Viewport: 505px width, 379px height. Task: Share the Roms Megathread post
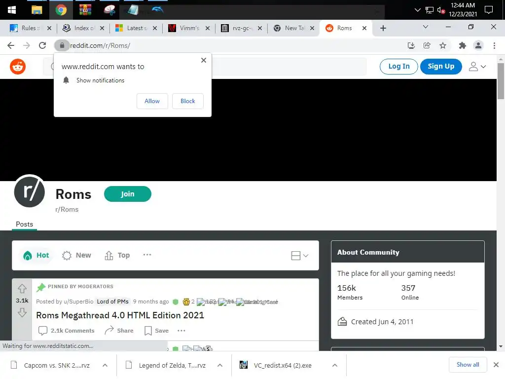point(119,331)
